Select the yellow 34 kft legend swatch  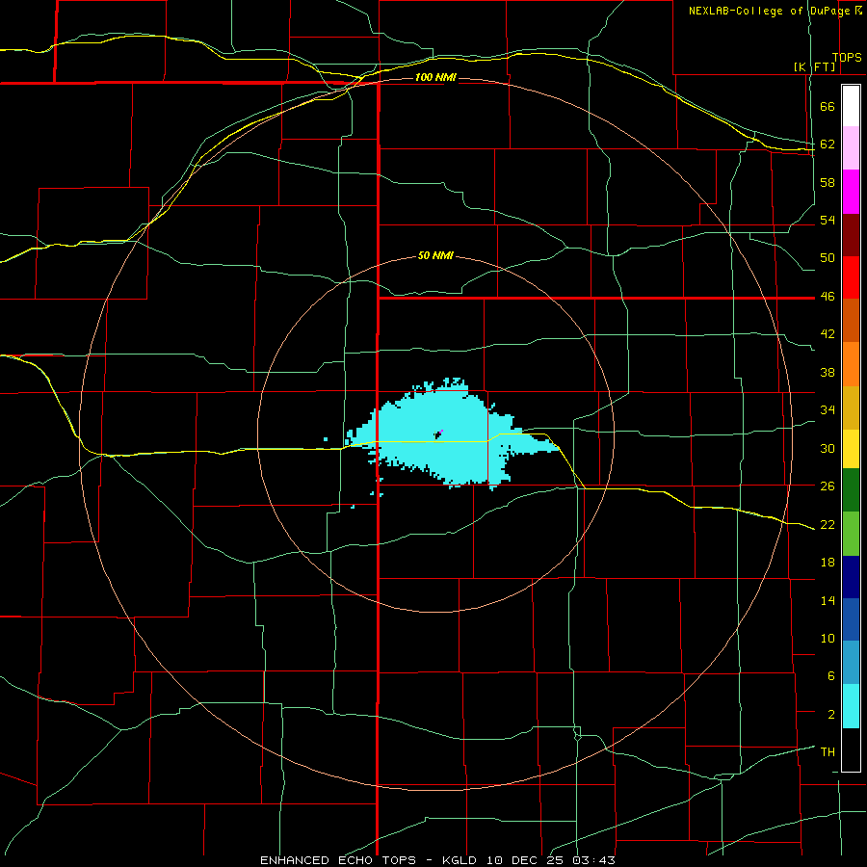click(851, 449)
